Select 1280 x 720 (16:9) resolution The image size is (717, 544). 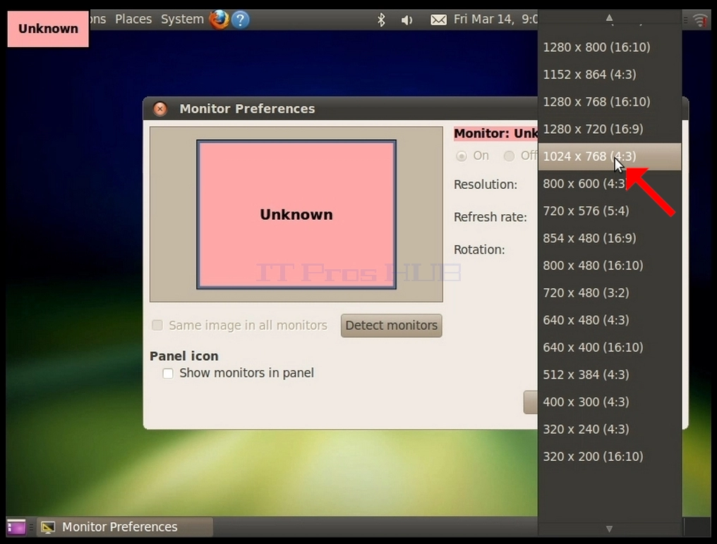[610, 129]
